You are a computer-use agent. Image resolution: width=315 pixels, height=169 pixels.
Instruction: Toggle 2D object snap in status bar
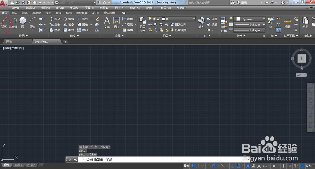pos(238,166)
